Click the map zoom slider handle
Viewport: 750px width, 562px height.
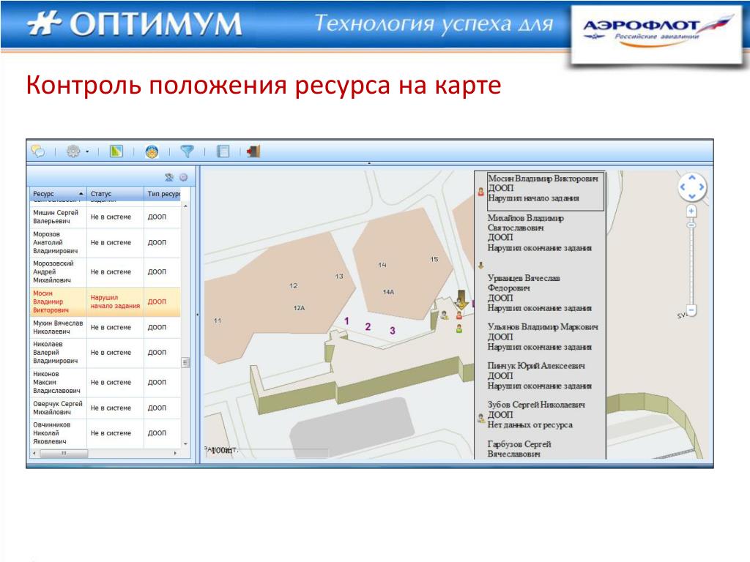[x=691, y=225]
